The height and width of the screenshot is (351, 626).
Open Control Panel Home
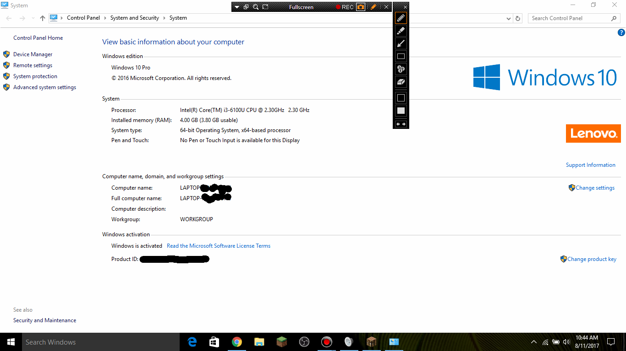[38, 38]
